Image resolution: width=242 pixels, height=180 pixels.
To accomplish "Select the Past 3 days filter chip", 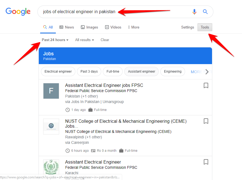I will 89,72.
